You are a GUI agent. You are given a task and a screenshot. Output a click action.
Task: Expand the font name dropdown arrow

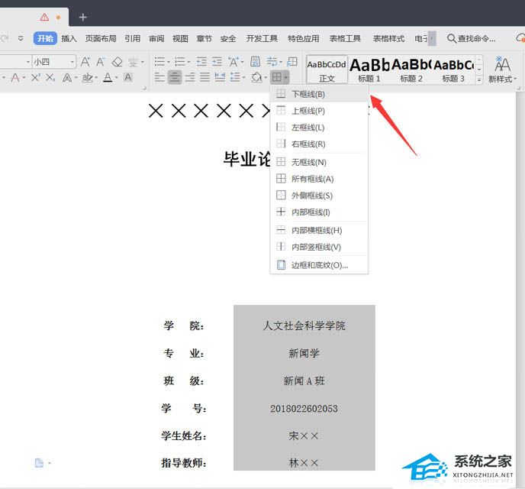coord(28,62)
